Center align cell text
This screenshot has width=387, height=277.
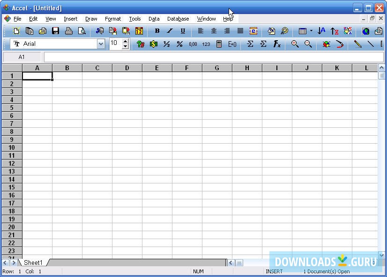(x=214, y=31)
